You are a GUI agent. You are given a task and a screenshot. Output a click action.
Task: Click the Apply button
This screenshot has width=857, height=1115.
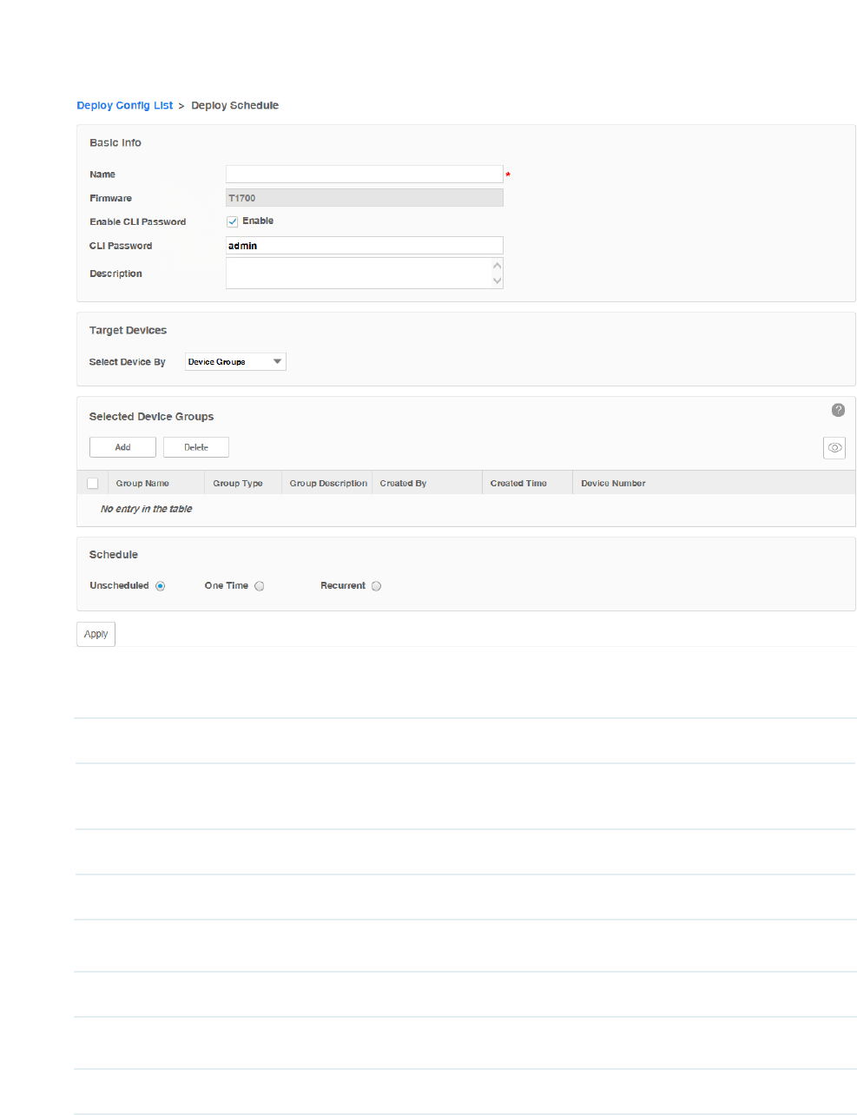[x=96, y=634]
